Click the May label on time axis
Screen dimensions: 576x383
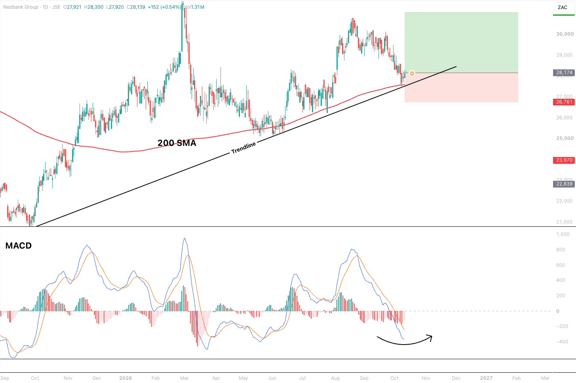tap(243, 378)
